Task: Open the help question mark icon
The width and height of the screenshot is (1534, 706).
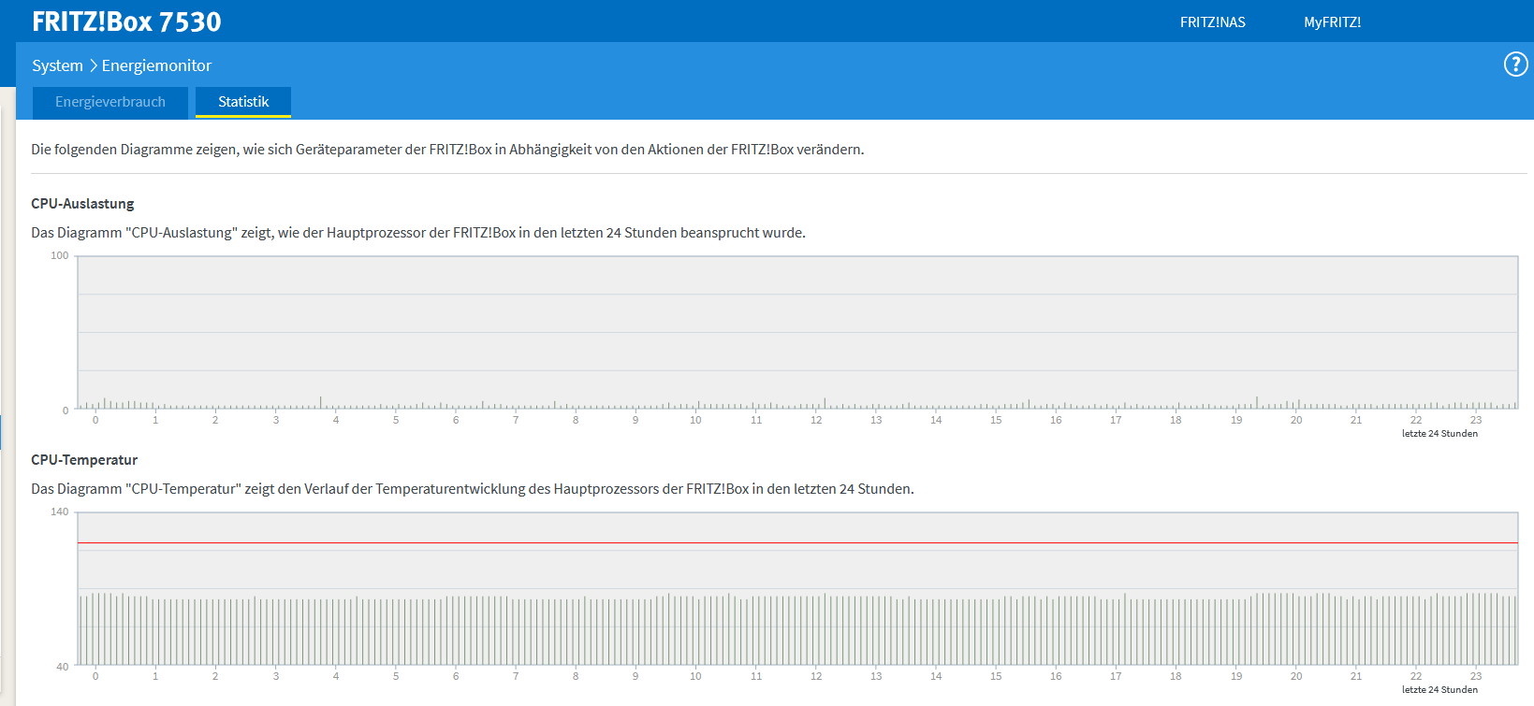Action: pyautogui.click(x=1515, y=65)
